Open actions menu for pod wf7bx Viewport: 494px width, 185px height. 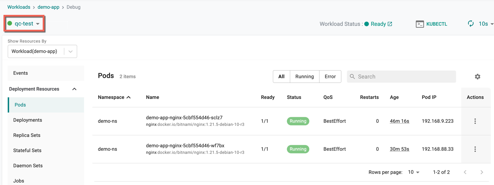click(x=475, y=149)
